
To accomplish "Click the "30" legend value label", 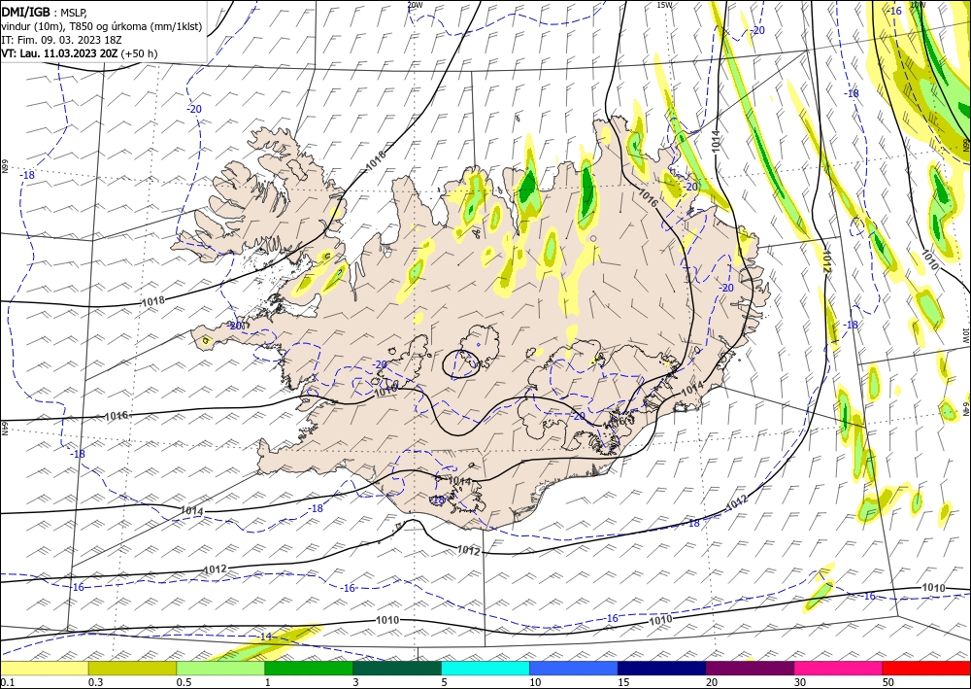I will [x=800, y=682].
